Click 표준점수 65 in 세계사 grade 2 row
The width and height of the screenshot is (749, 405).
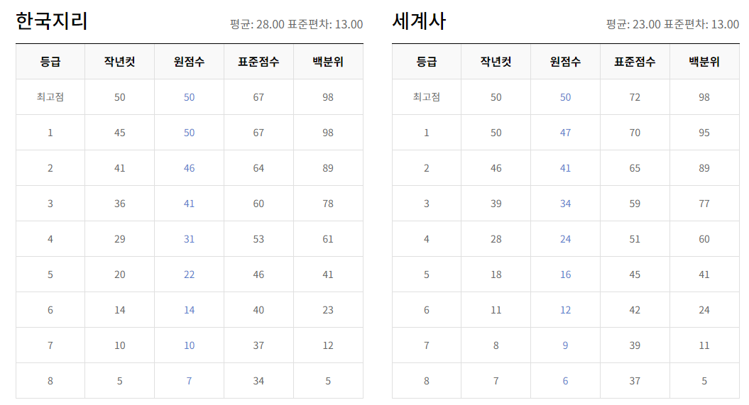pos(635,168)
